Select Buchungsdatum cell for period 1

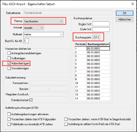point(98,48)
